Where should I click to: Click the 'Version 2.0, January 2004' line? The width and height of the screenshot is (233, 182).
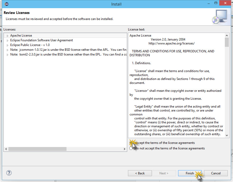pos(168,39)
